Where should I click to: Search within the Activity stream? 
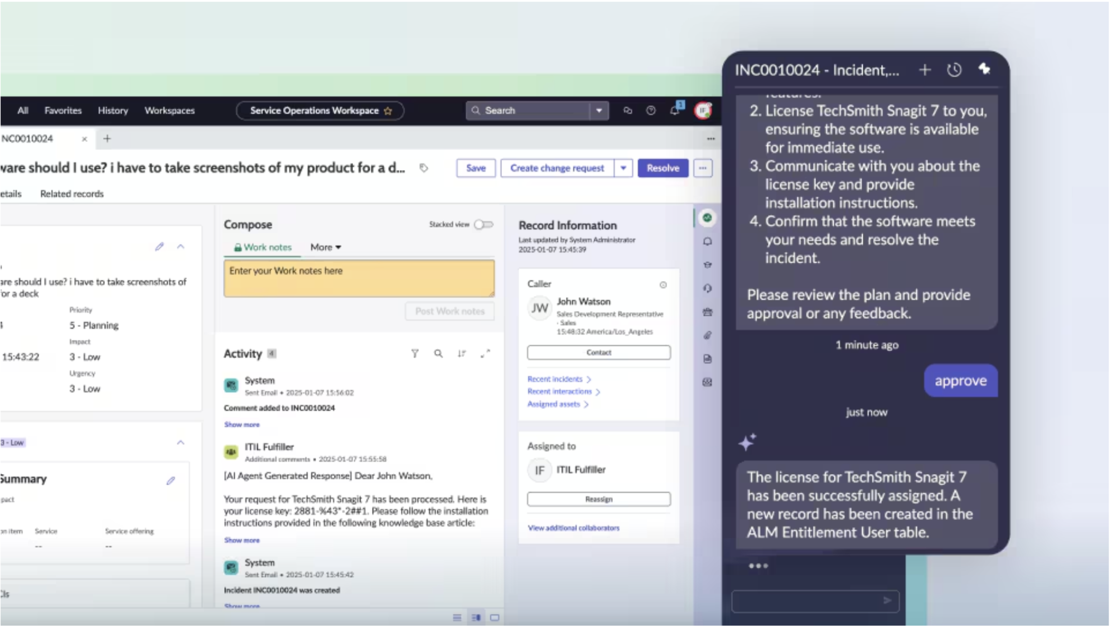click(438, 354)
